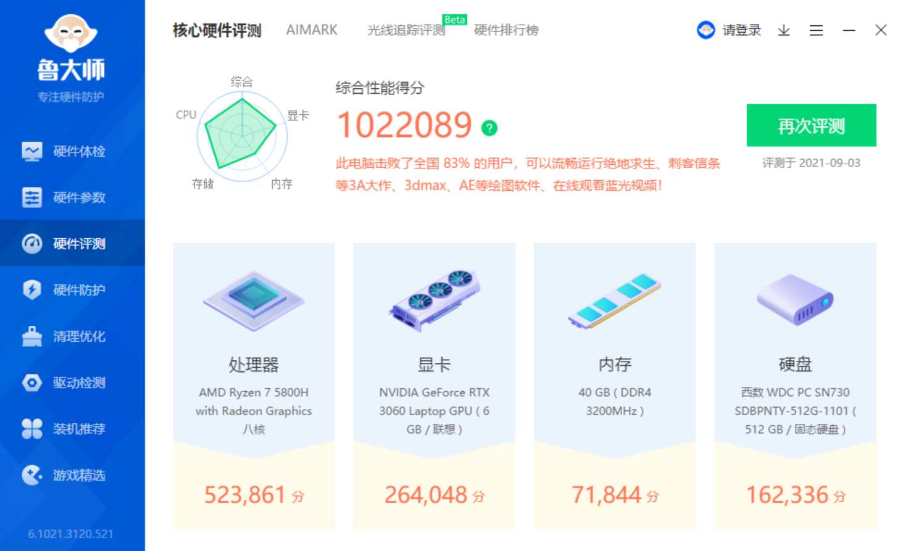This screenshot has height=551, width=903.
Task: Click the 显卡 card title
Action: 435,365
